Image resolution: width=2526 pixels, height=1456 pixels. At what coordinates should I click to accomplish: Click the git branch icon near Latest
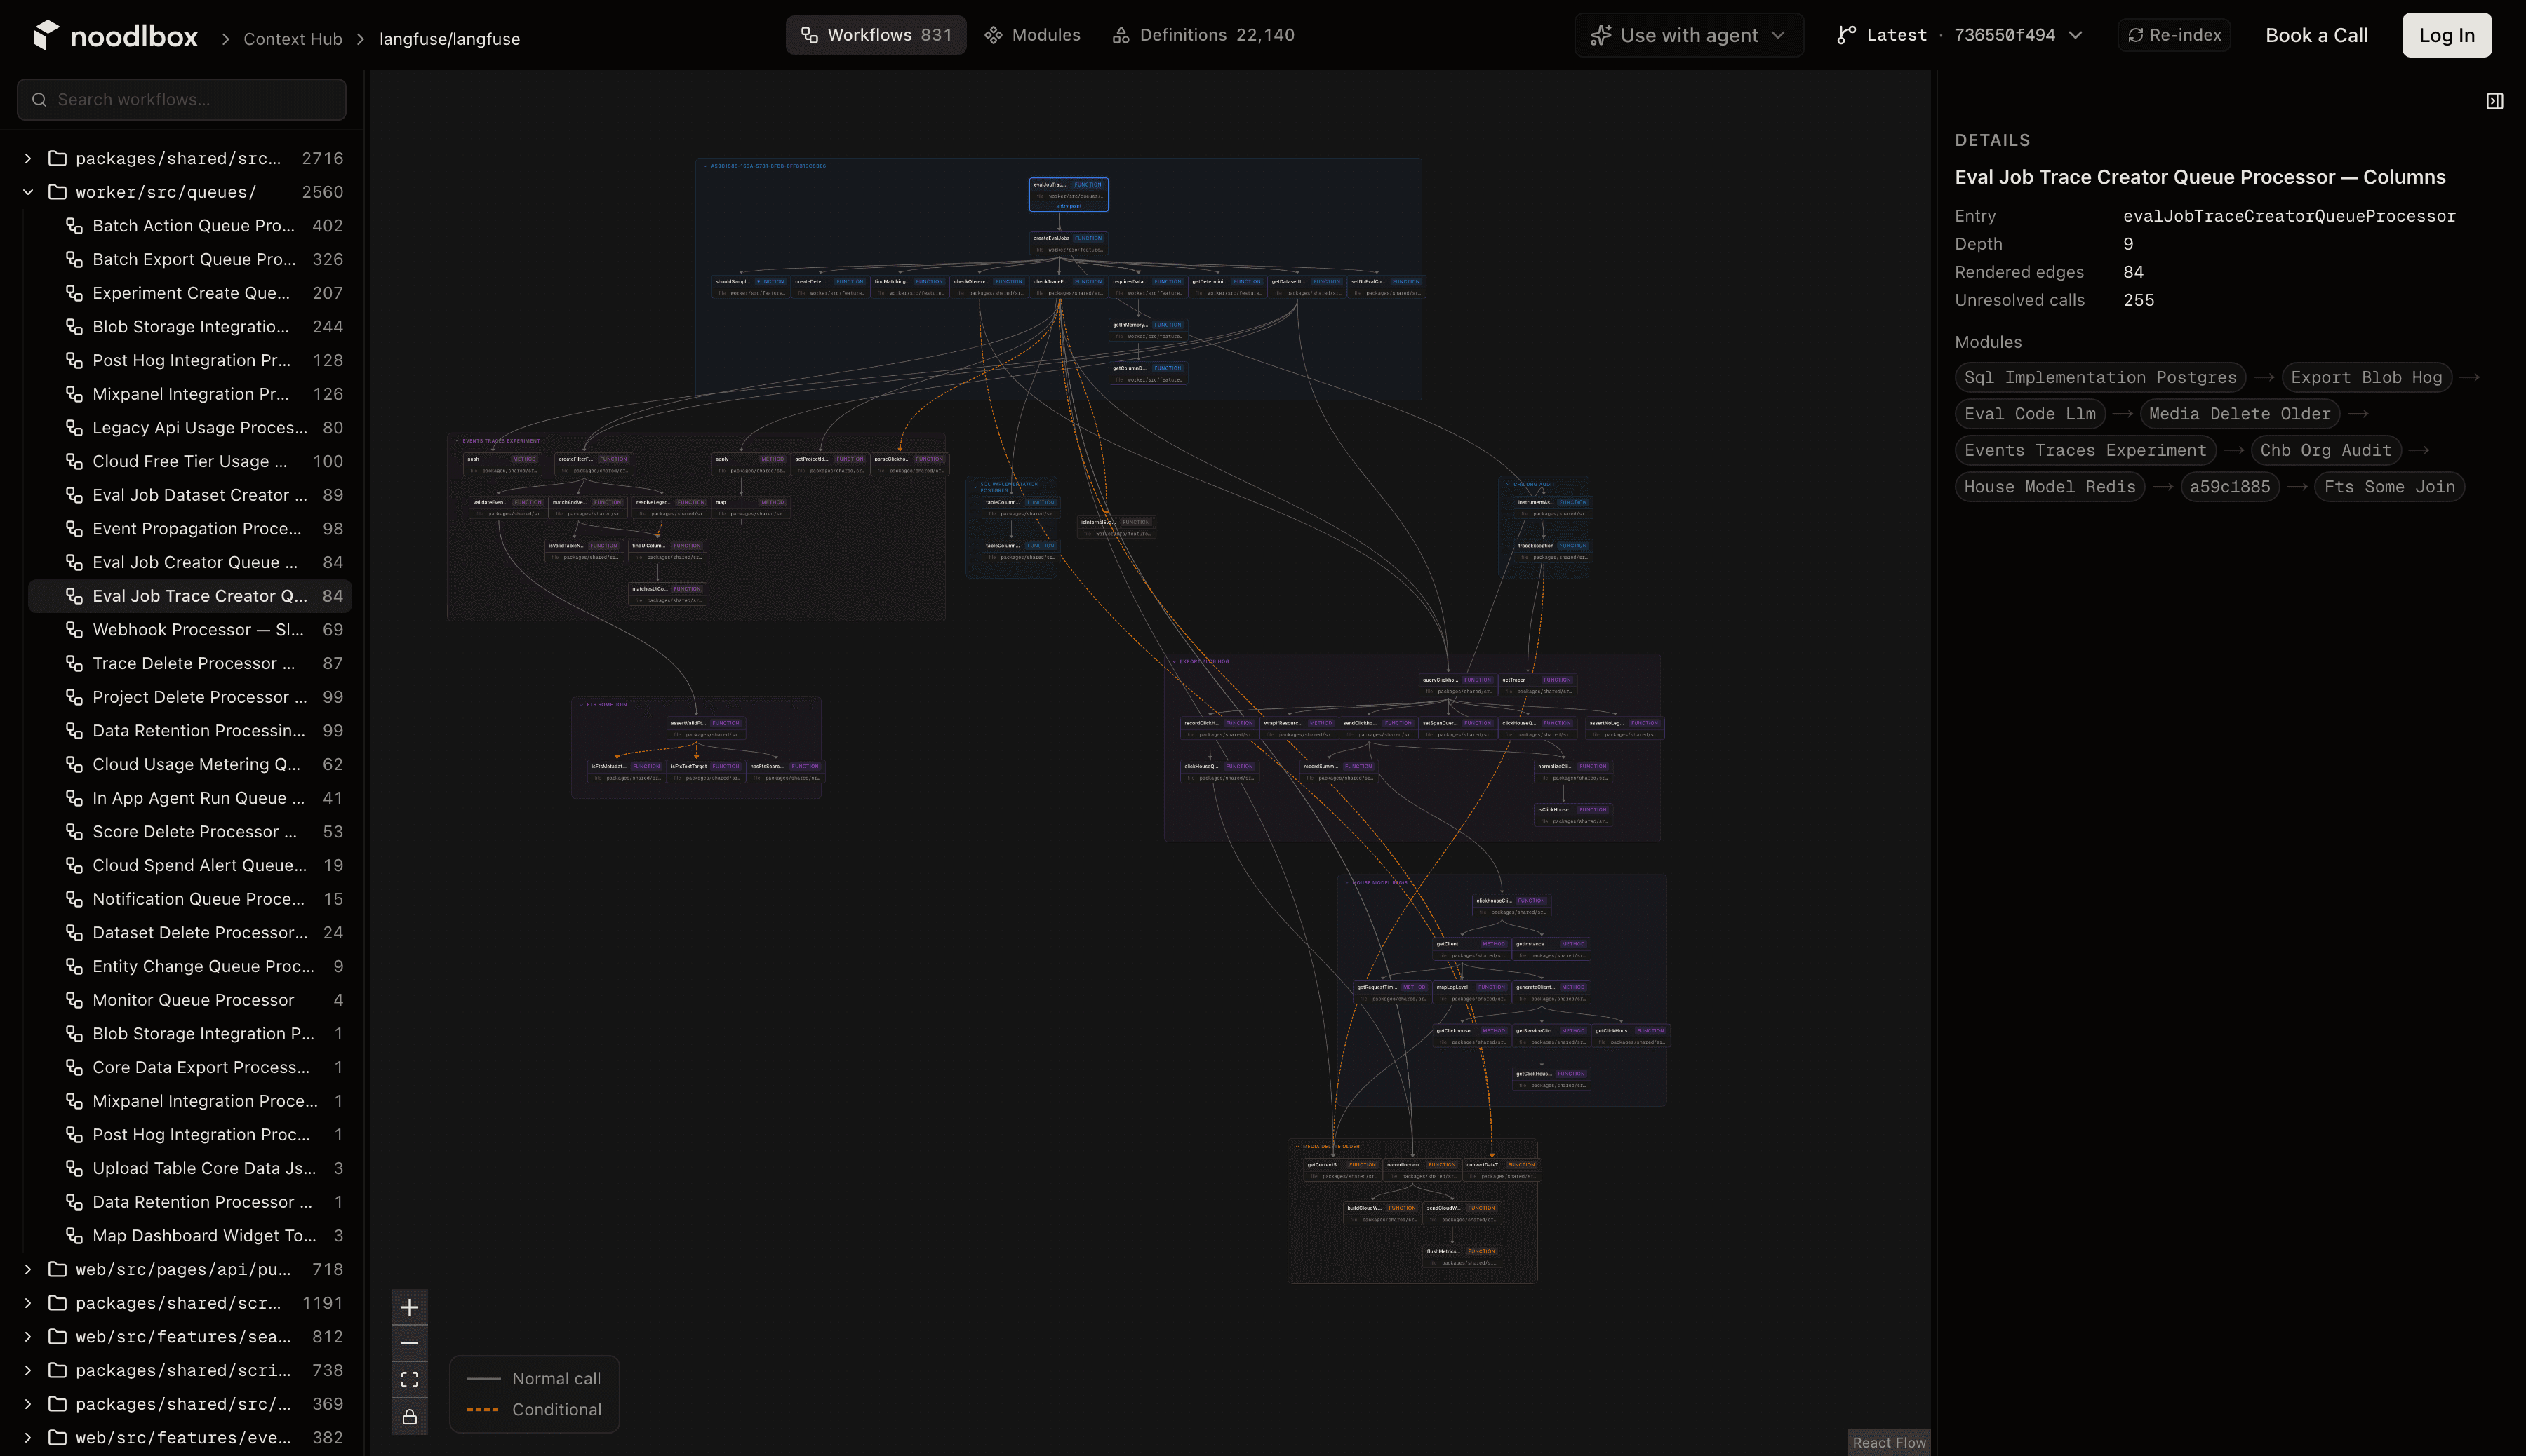(x=1847, y=35)
